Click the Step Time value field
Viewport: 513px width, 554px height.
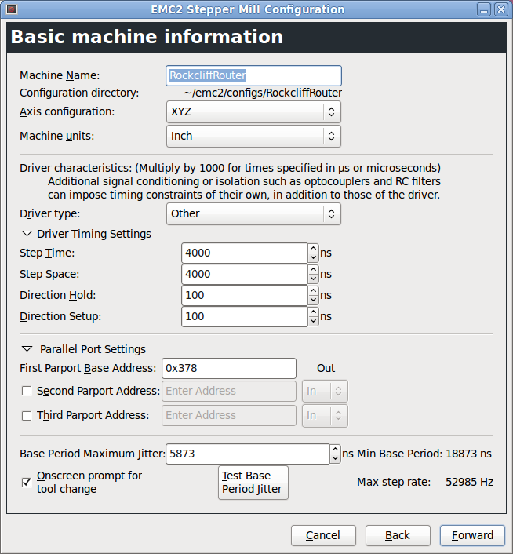click(x=244, y=253)
